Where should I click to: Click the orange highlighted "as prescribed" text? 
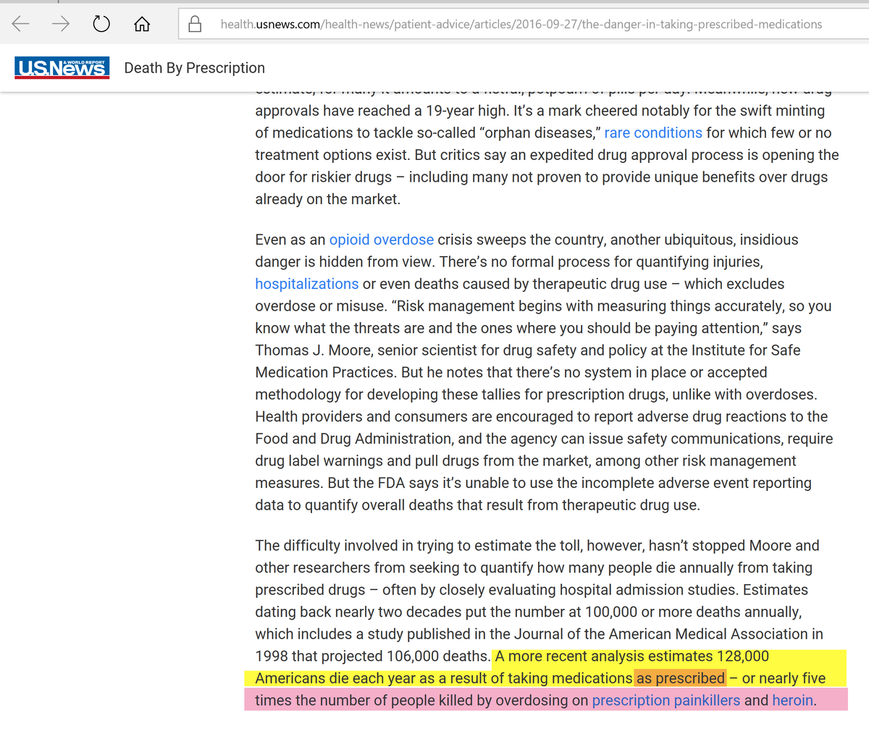[680, 678]
